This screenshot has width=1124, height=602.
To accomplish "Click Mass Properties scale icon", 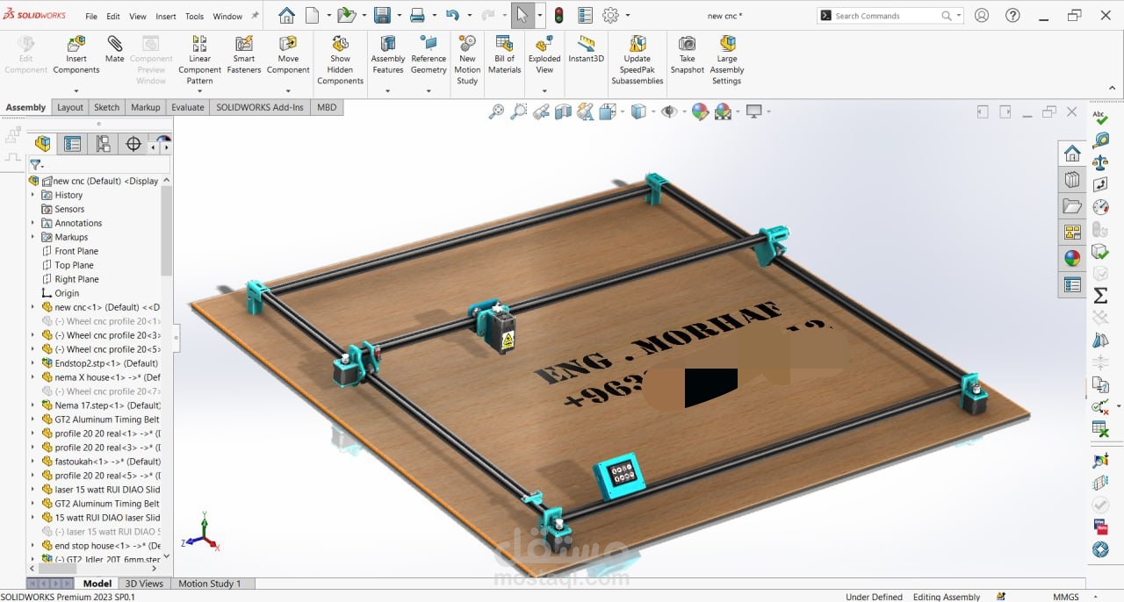I will (1100, 162).
